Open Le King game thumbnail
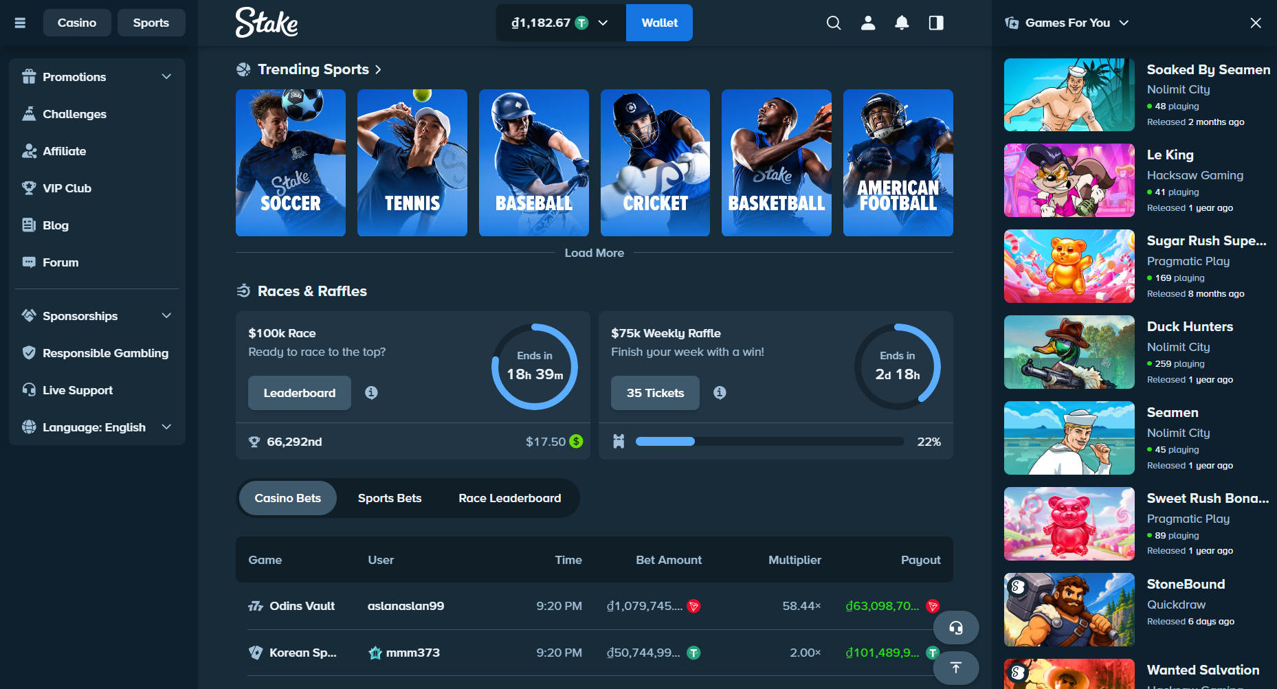 (1069, 181)
